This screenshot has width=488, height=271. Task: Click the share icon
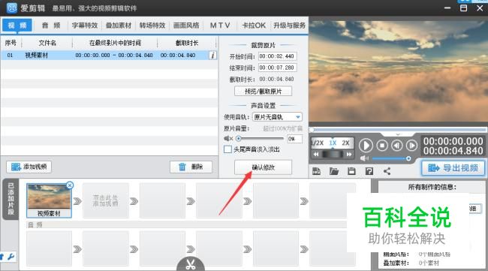point(387,171)
